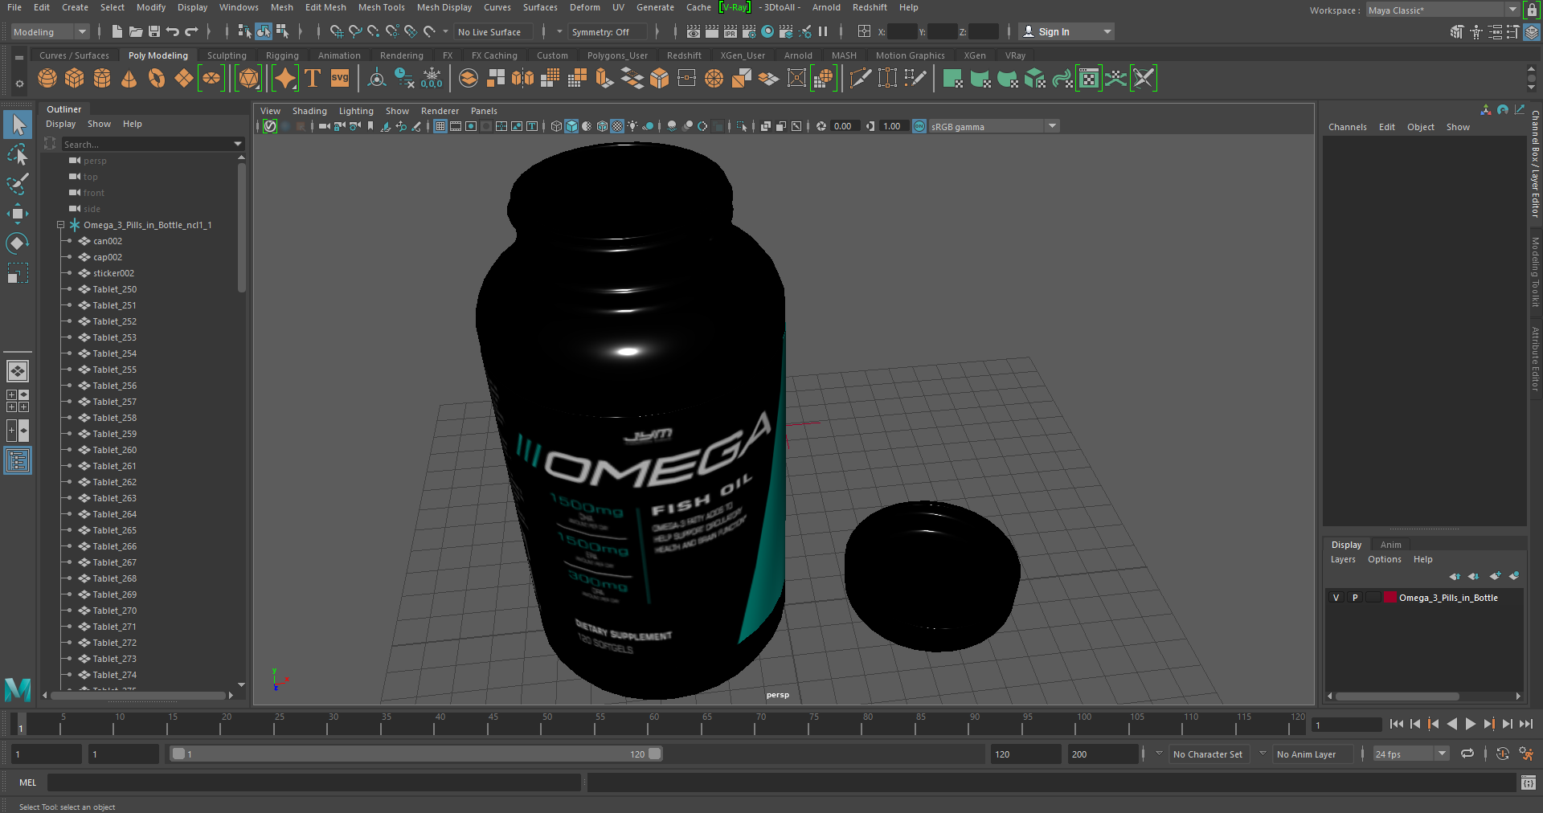Image resolution: width=1543 pixels, height=813 pixels.
Task: Switch to the Anim layer tab
Action: pyautogui.click(x=1390, y=545)
